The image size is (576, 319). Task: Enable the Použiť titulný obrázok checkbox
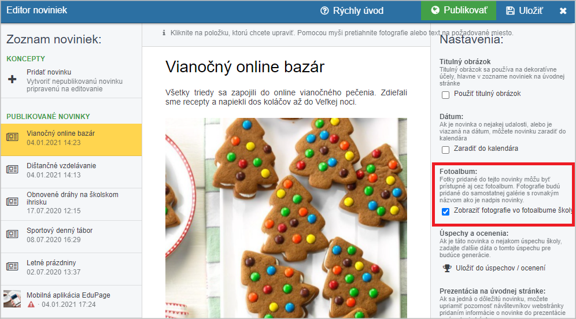tap(446, 95)
